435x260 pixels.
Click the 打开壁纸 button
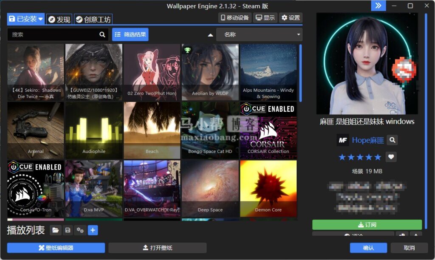[x=158, y=248]
